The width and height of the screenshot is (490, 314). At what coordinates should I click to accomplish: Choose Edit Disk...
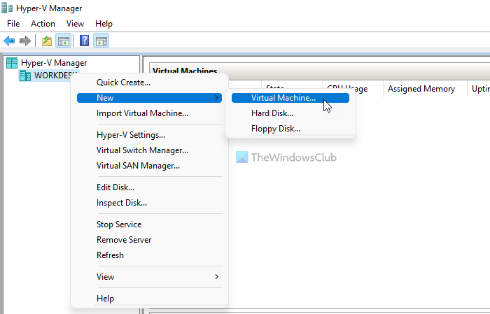(x=149, y=187)
